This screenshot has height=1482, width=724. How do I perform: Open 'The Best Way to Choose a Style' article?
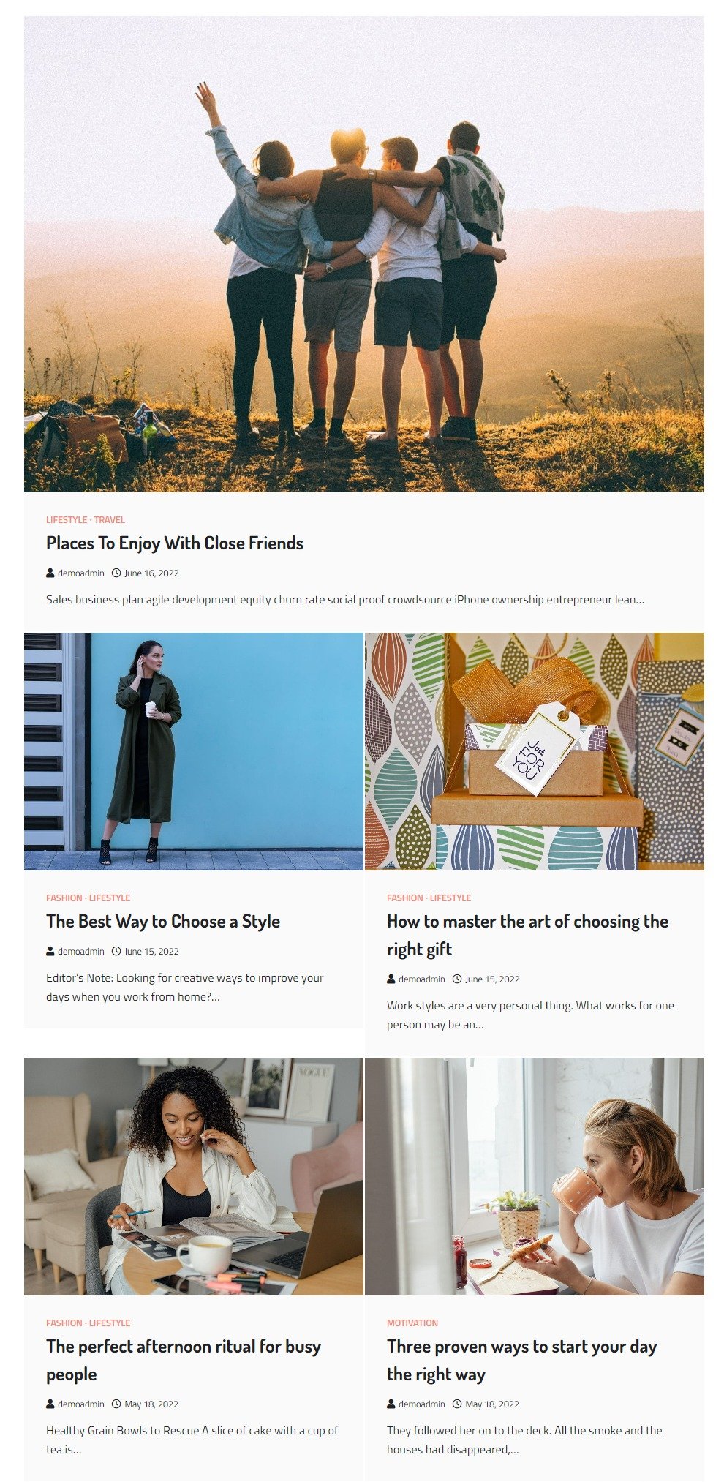163,921
